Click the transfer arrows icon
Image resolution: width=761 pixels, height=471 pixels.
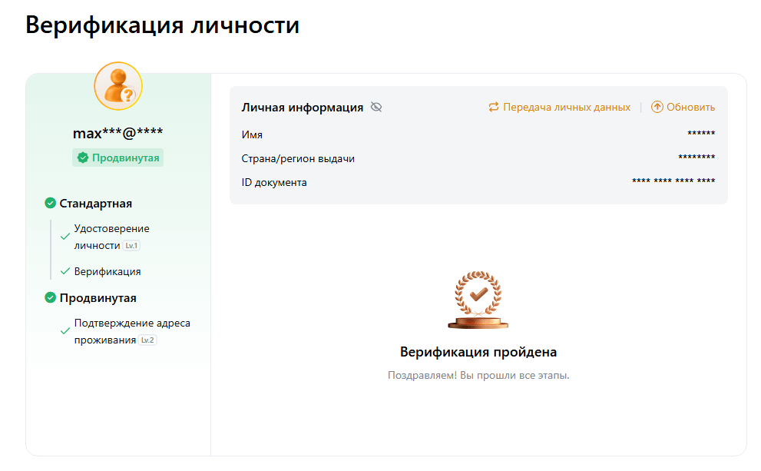click(494, 108)
